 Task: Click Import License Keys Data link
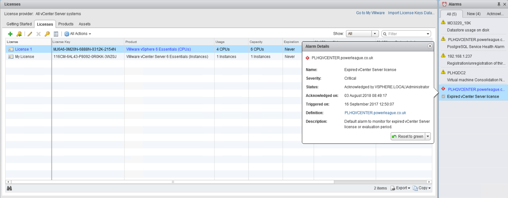[411, 13]
